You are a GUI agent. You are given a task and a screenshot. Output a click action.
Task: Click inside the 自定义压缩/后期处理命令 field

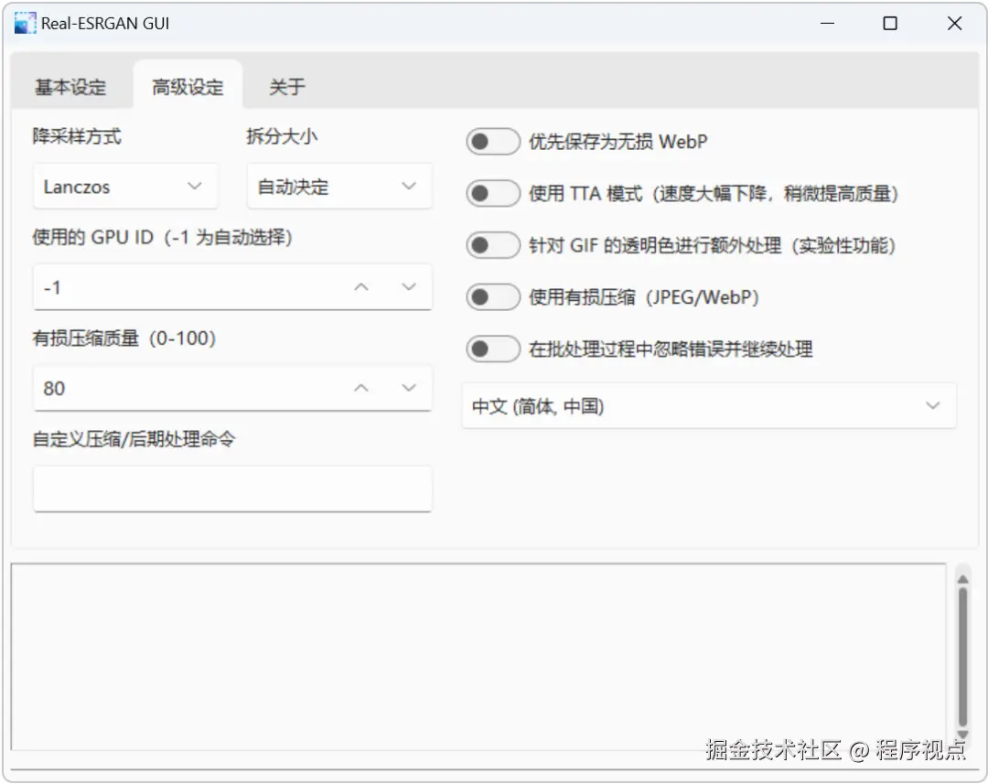pyautogui.click(x=231, y=488)
